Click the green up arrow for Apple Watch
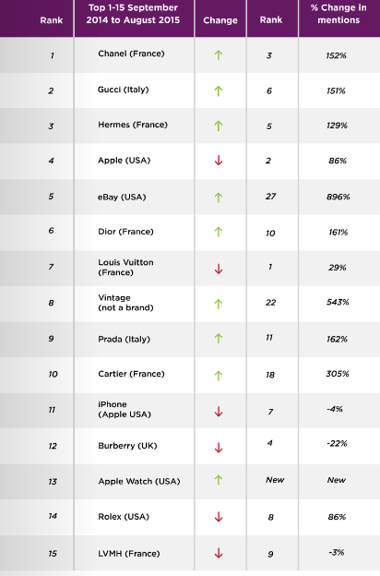Viewport: 380px width, 576px height. (x=219, y=480)
